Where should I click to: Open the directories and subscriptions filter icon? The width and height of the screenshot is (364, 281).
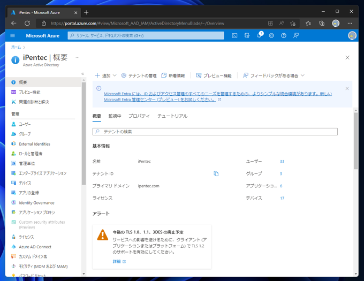click(247, 35)
